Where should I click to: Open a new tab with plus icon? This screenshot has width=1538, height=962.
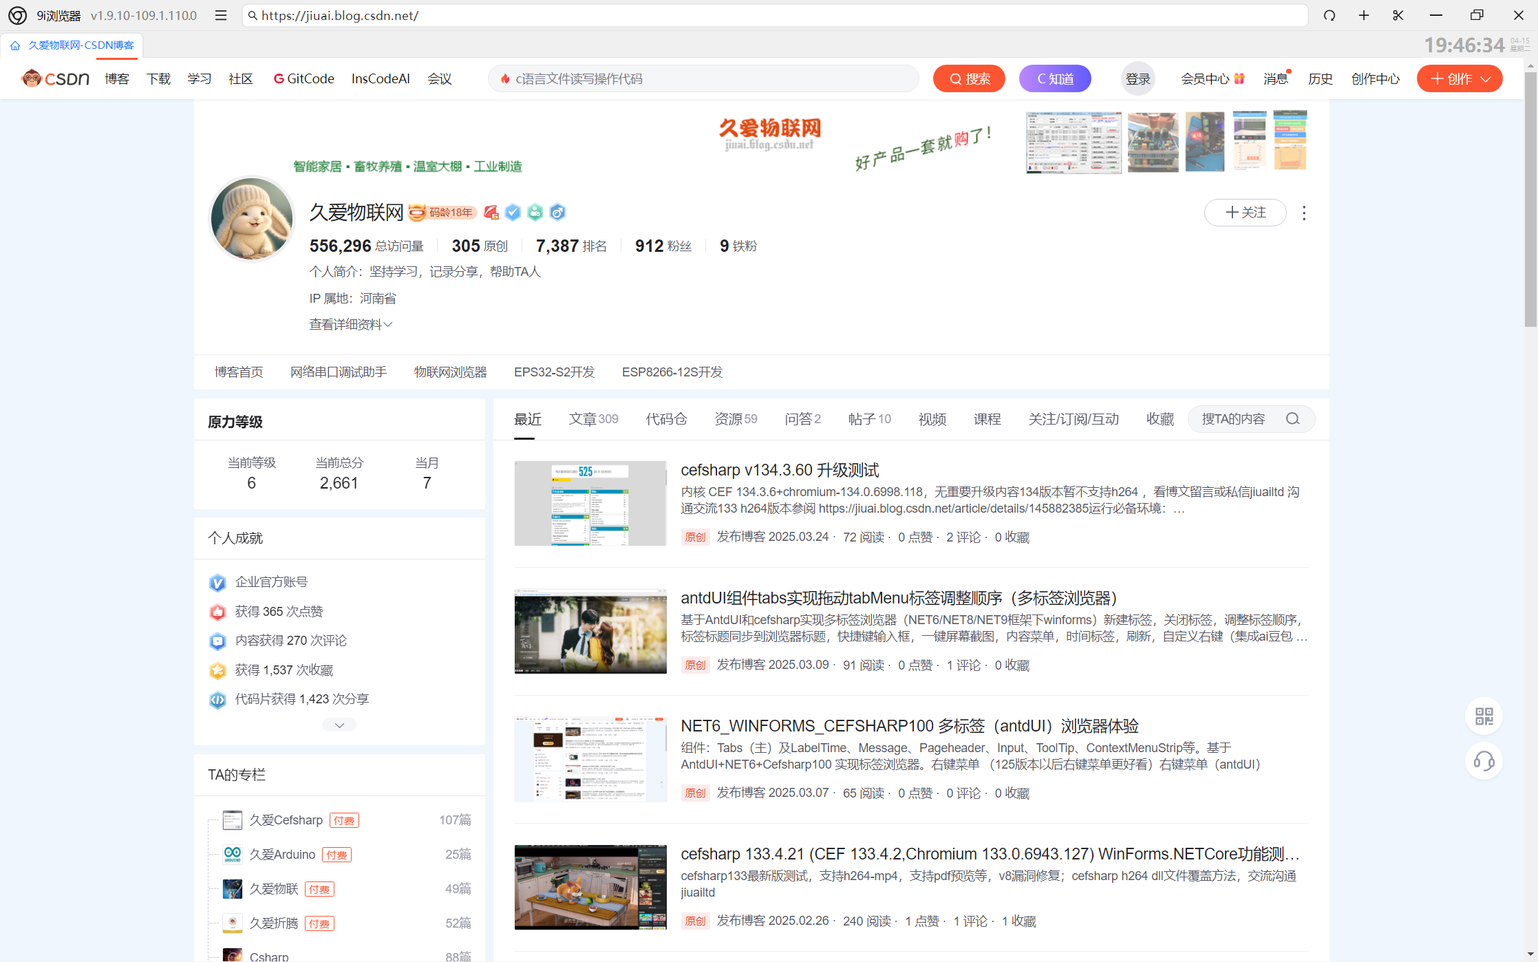click(x=1364, y=15)
